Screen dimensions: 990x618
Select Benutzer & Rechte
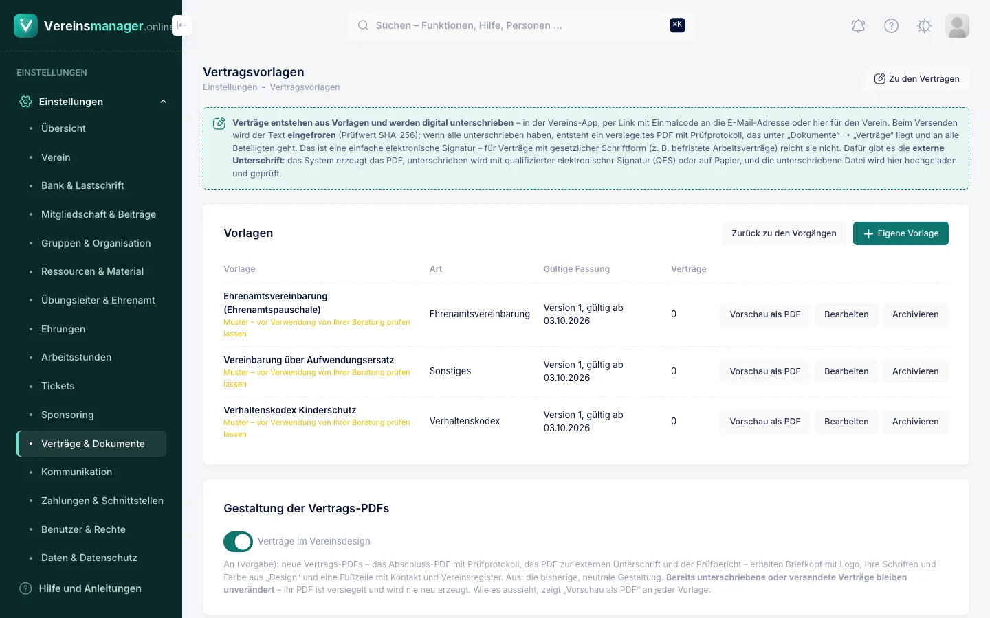coord(91,529)
